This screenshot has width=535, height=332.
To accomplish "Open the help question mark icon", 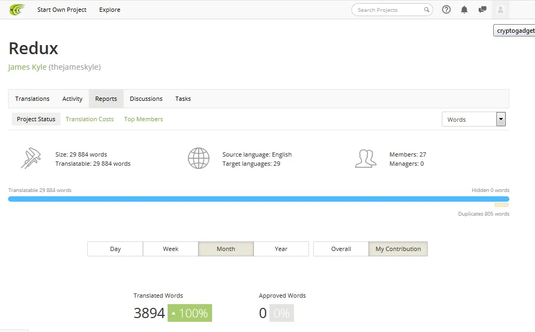I will [446, 10].
